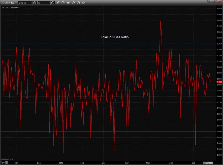Click the $PC-ST, D (Dynamic) chart label
The height and width of the screenshot is (165, 223).
[x=10, y=8]
